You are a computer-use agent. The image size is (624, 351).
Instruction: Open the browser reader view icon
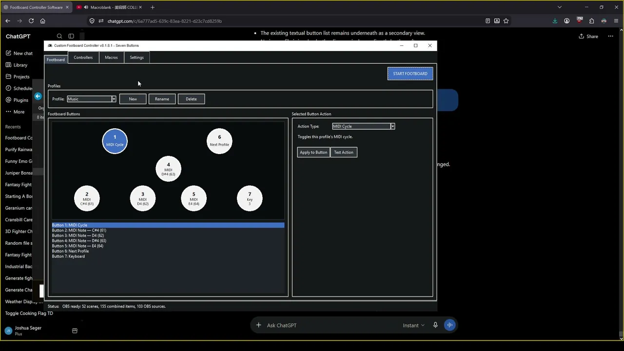click(487, 21)
